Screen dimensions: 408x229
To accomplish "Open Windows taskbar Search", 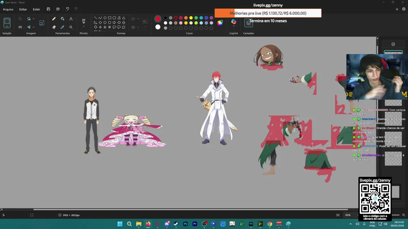I will point(129,224).
